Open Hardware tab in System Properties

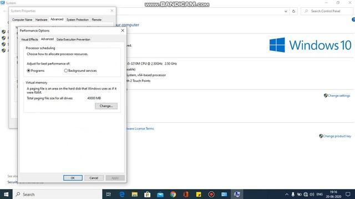[41, 20]
